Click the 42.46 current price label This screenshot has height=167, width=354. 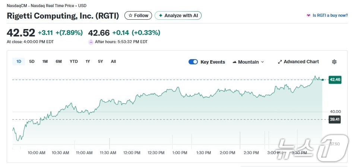tap(335, 80)
